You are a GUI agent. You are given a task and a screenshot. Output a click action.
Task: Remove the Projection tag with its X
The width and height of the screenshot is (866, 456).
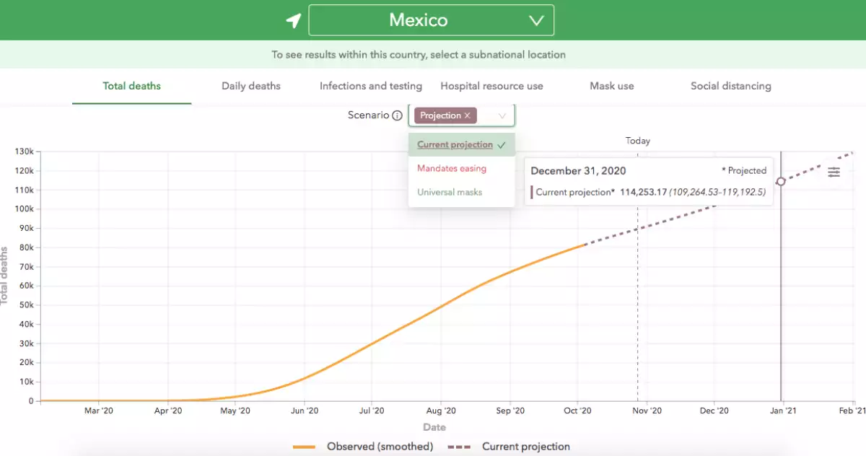[x=467, y=115]
